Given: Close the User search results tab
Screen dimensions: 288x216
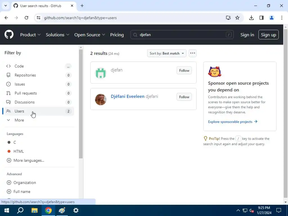Looking at the screenshot, I should [x=72, y=6].
